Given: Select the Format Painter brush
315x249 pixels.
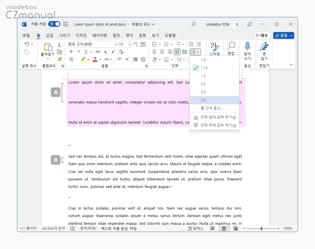Looking at the screenshot, I should 59,59.
